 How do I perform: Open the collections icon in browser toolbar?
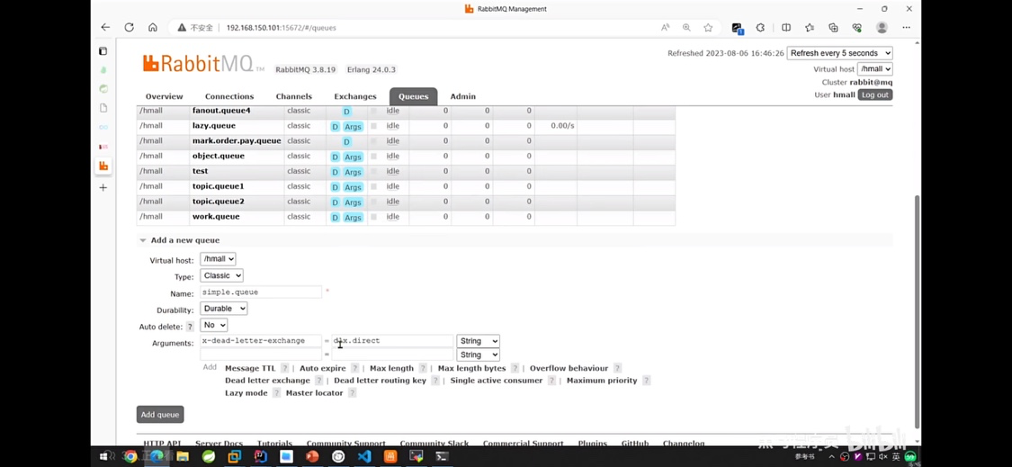(833, 28)
